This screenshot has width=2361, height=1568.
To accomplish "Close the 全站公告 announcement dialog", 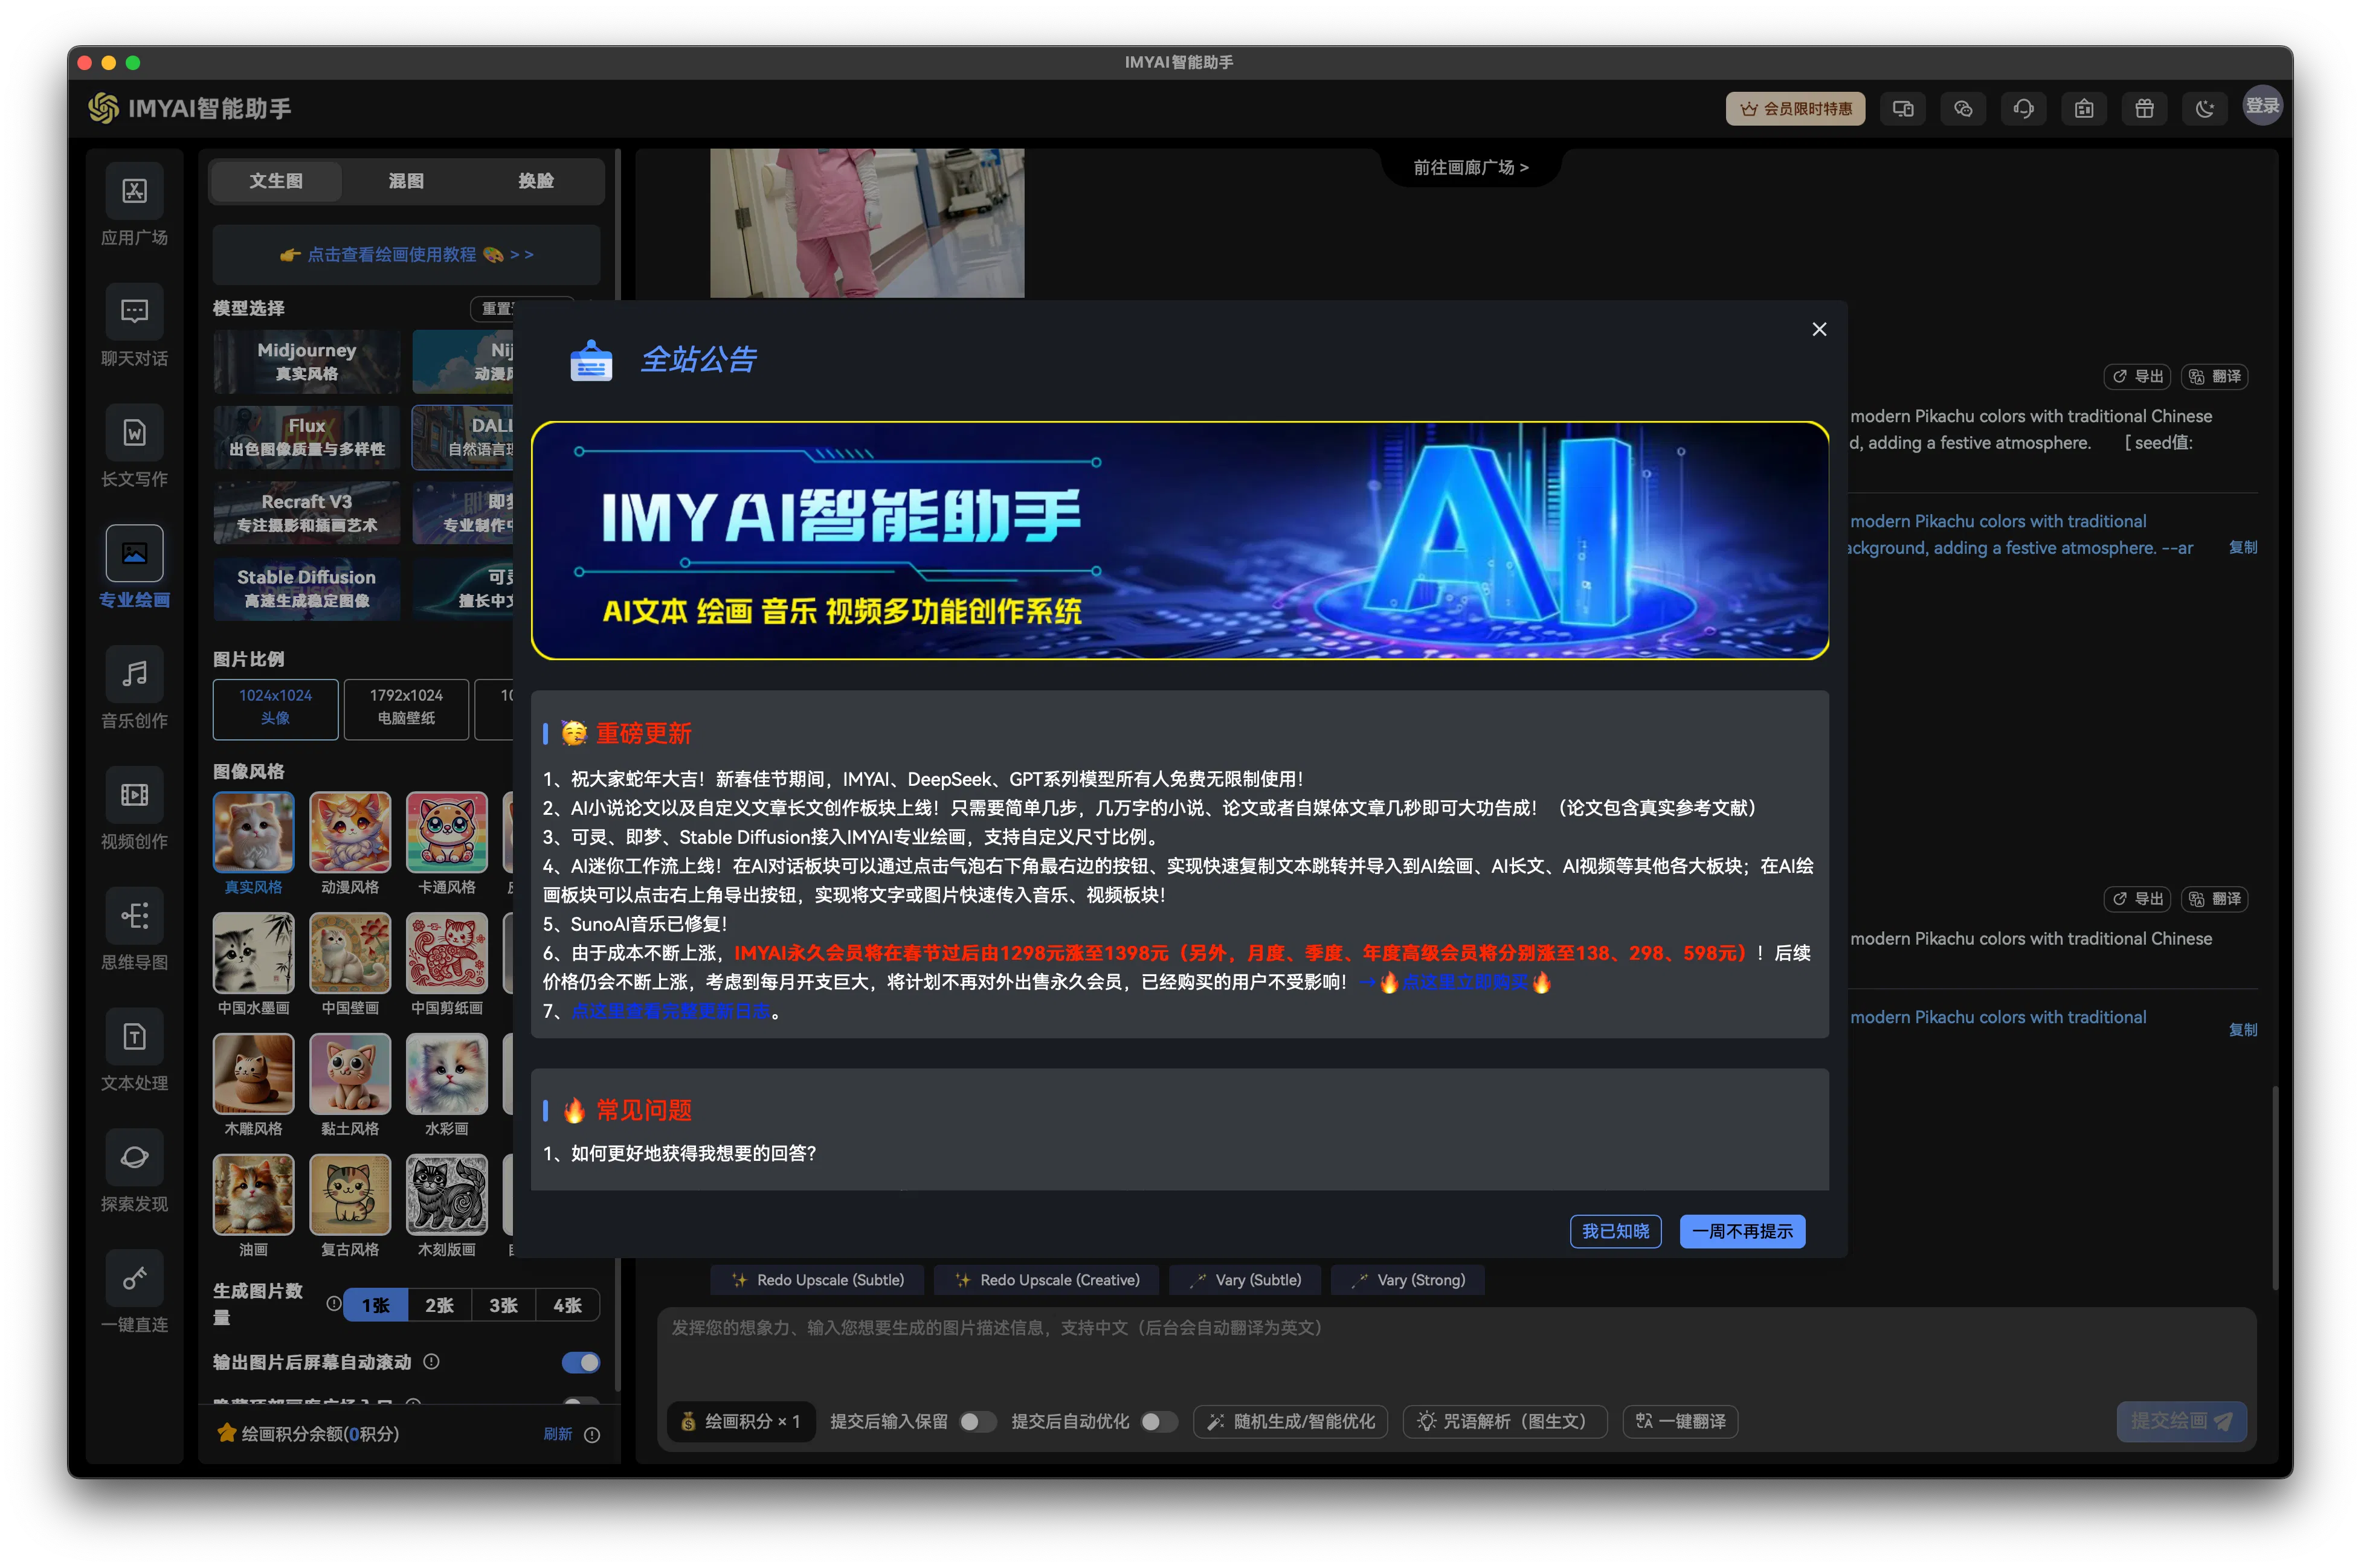I will tap(1819, 329).
